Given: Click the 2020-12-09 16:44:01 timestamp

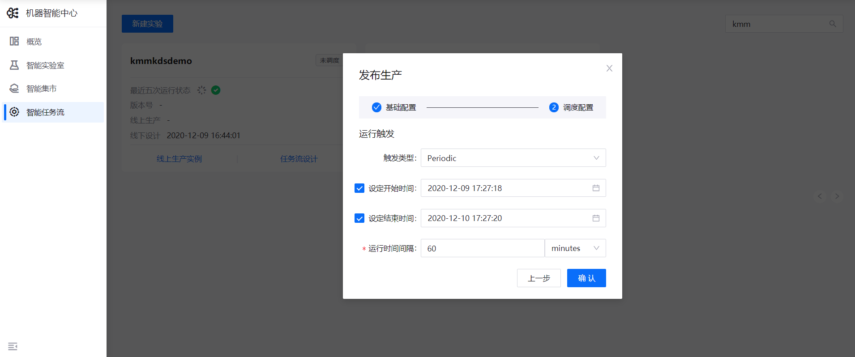Looking at the screenshot, I should (204, 136).
